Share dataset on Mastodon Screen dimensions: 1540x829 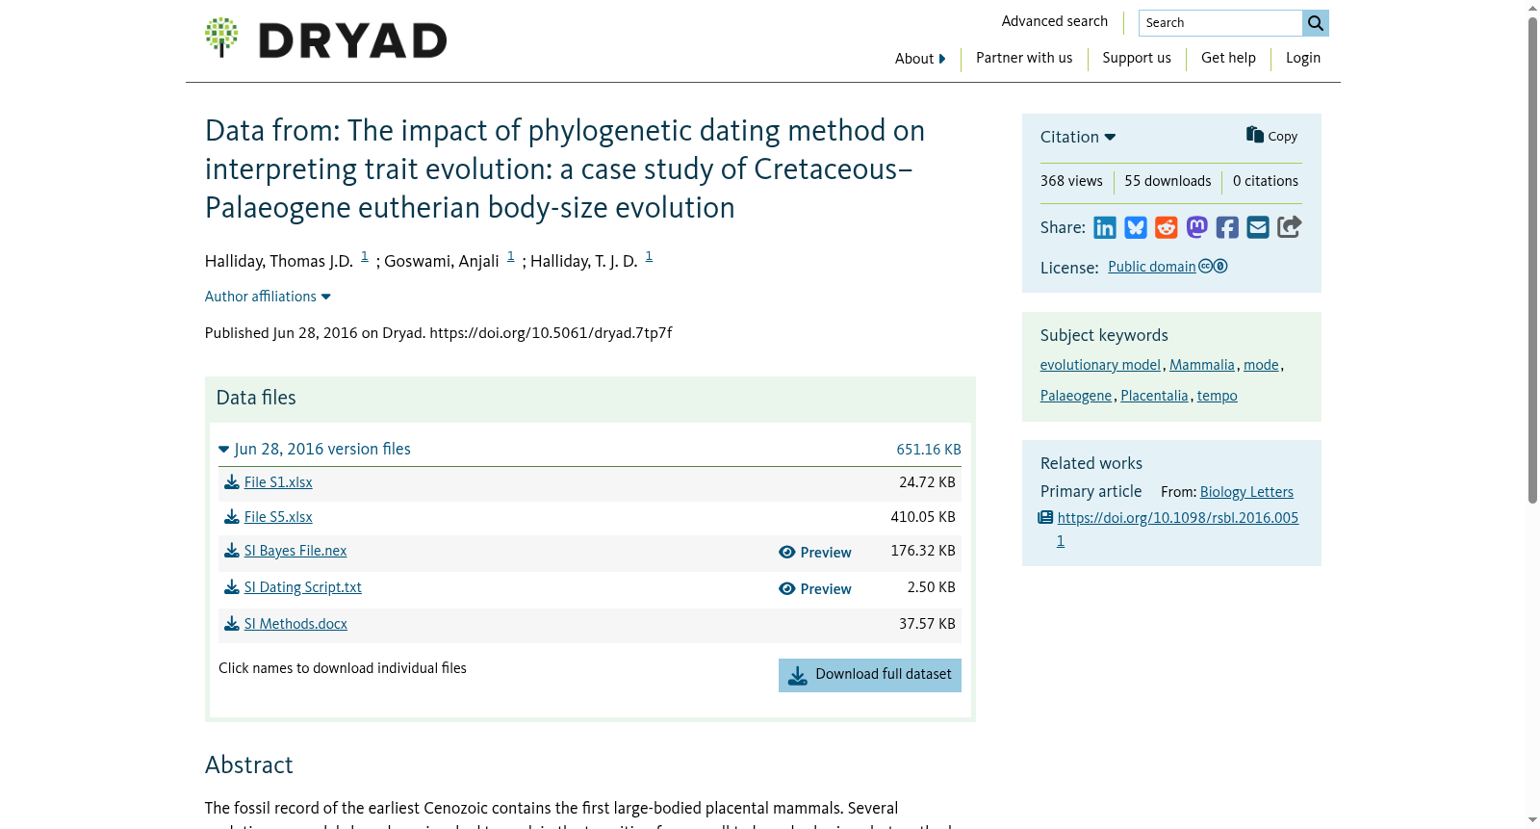pyautogui.click(x=1196, y=227)
